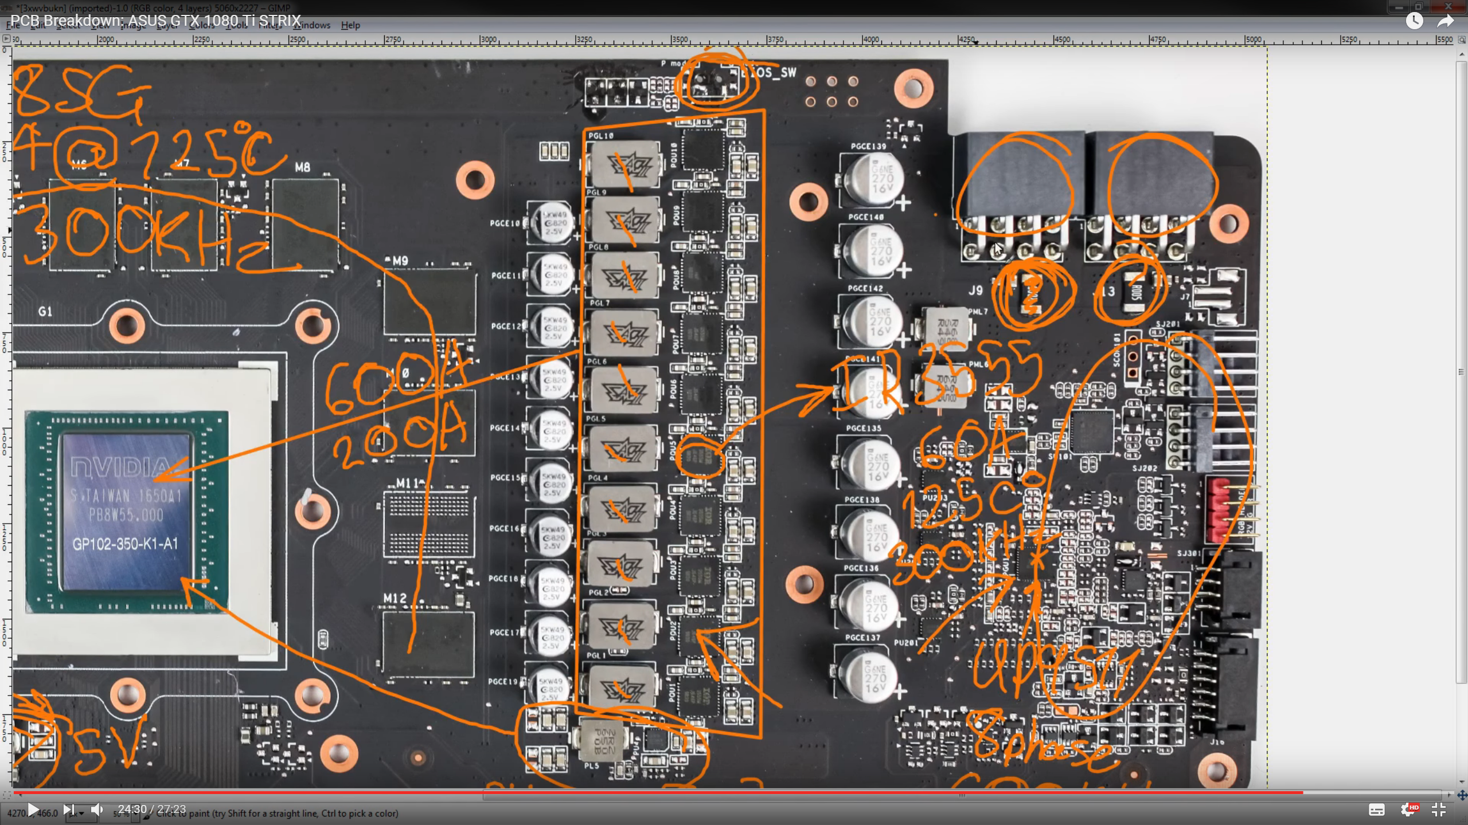Click the GIMP image menu arrow button

coord(6,39)
